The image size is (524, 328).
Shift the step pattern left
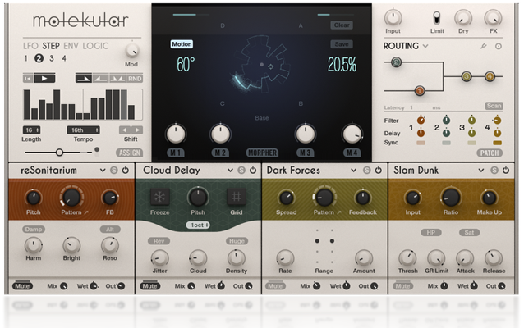(125, 130)
